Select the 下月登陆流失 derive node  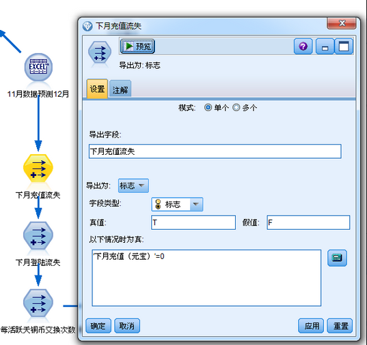pos(38,236)
